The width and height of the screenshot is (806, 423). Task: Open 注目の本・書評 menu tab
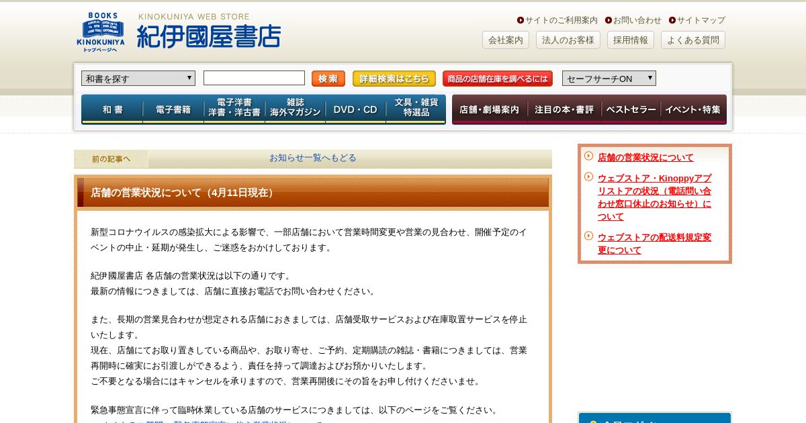click(564, 109)
